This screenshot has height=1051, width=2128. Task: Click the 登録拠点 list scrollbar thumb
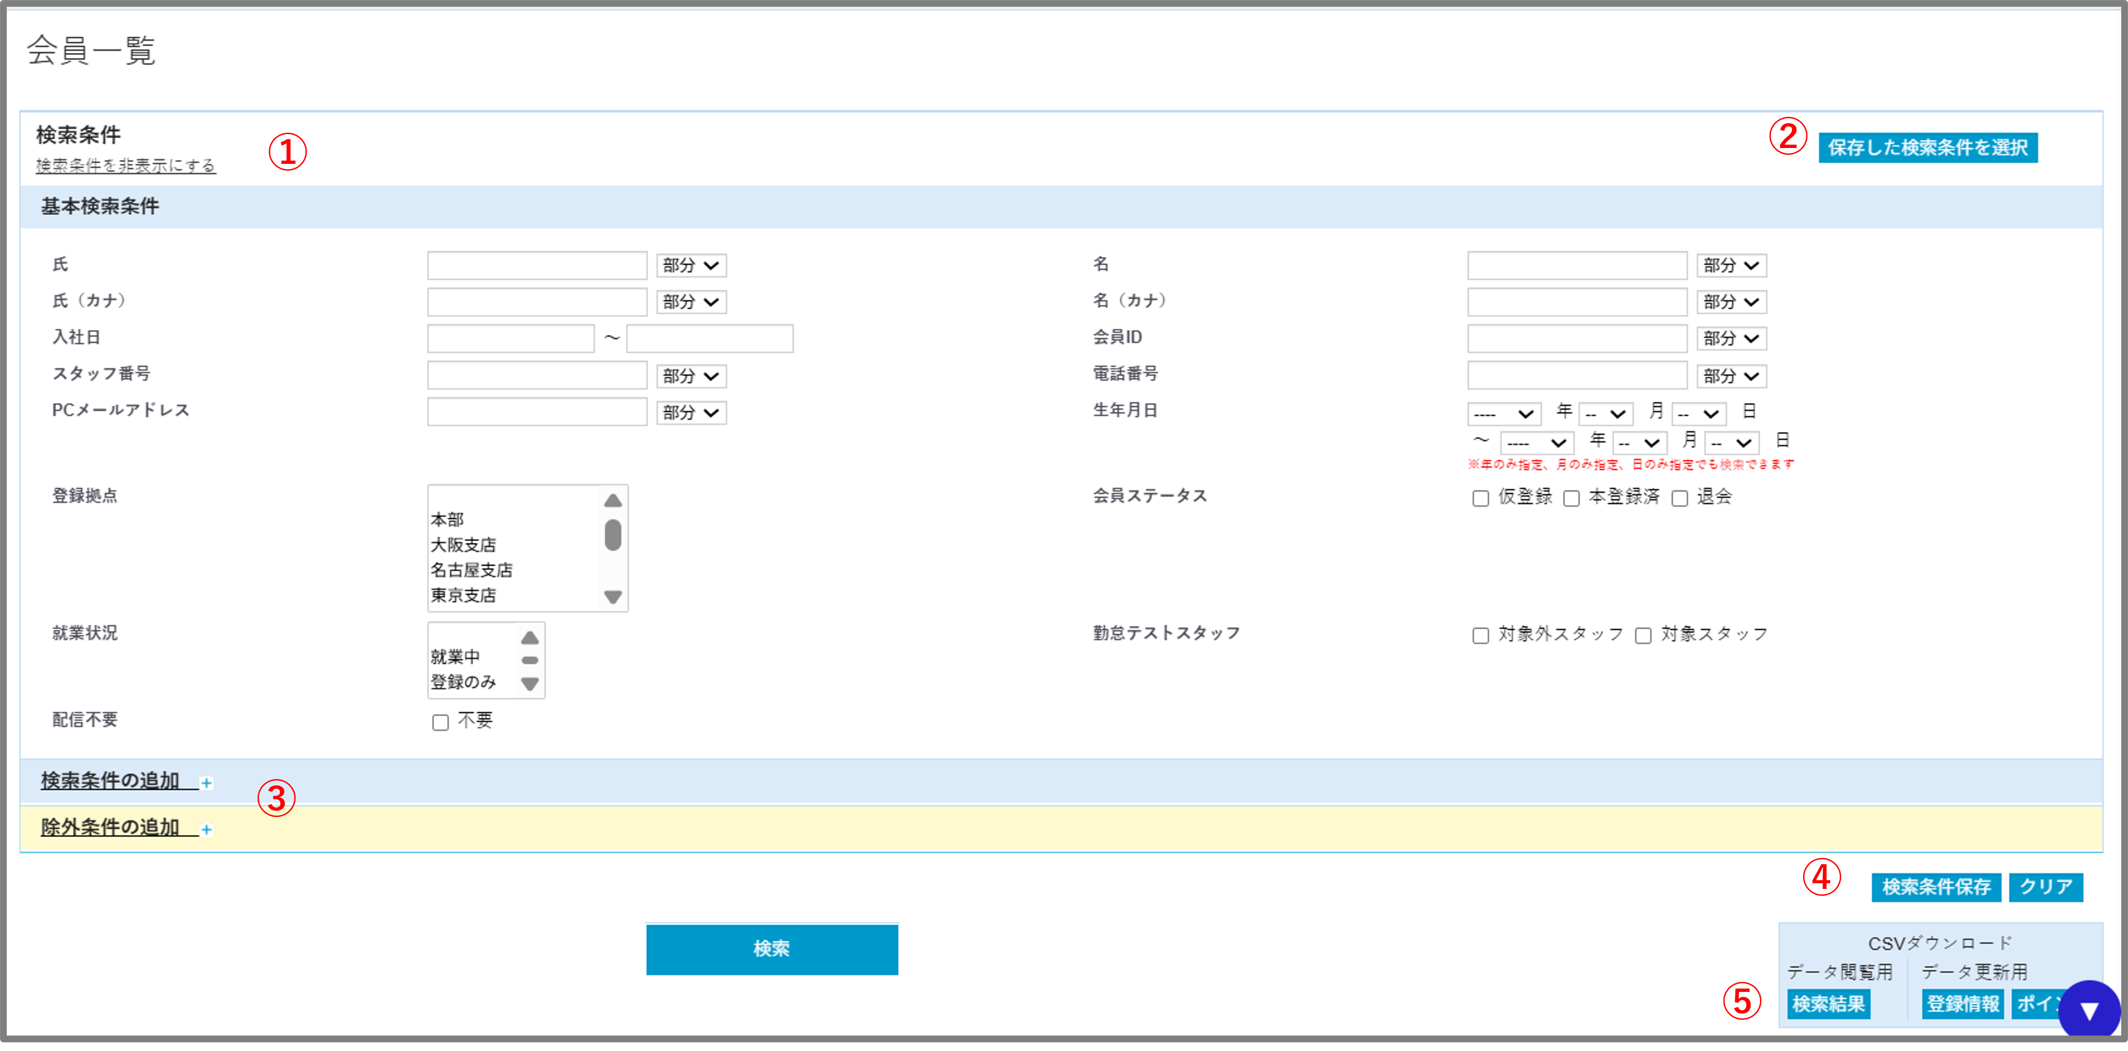pos(613,535)
